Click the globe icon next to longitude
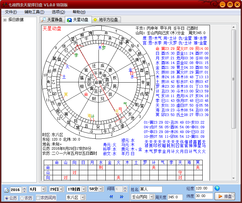This screenshot has width=242, height=203. (x=217, y=188)
